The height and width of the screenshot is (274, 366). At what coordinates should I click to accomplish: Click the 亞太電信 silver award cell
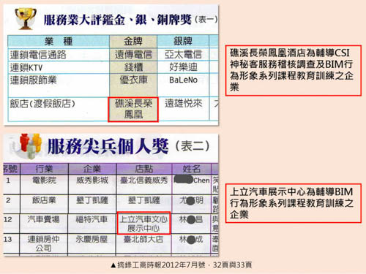(183, 54)
